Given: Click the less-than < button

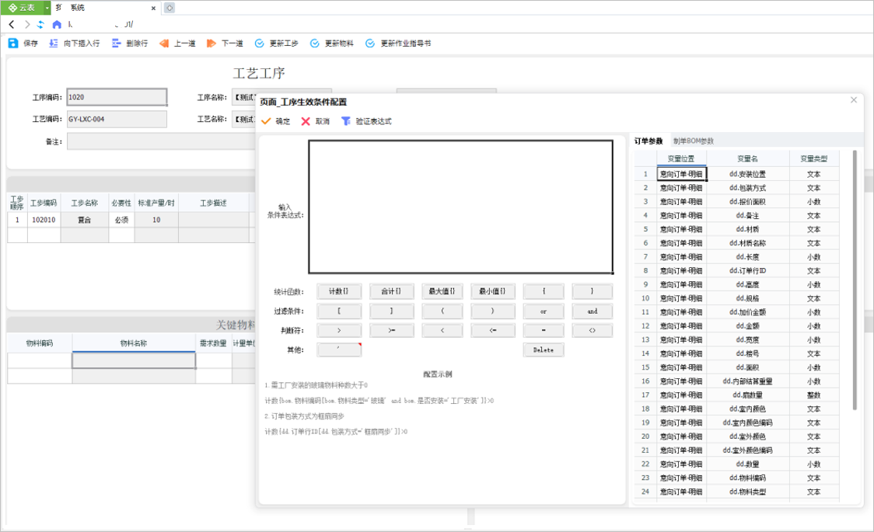Looking at the screenshot, I should click(442, 331).
